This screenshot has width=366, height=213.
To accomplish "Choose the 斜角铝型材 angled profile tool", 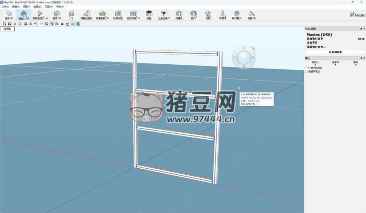I will [40, 15].
